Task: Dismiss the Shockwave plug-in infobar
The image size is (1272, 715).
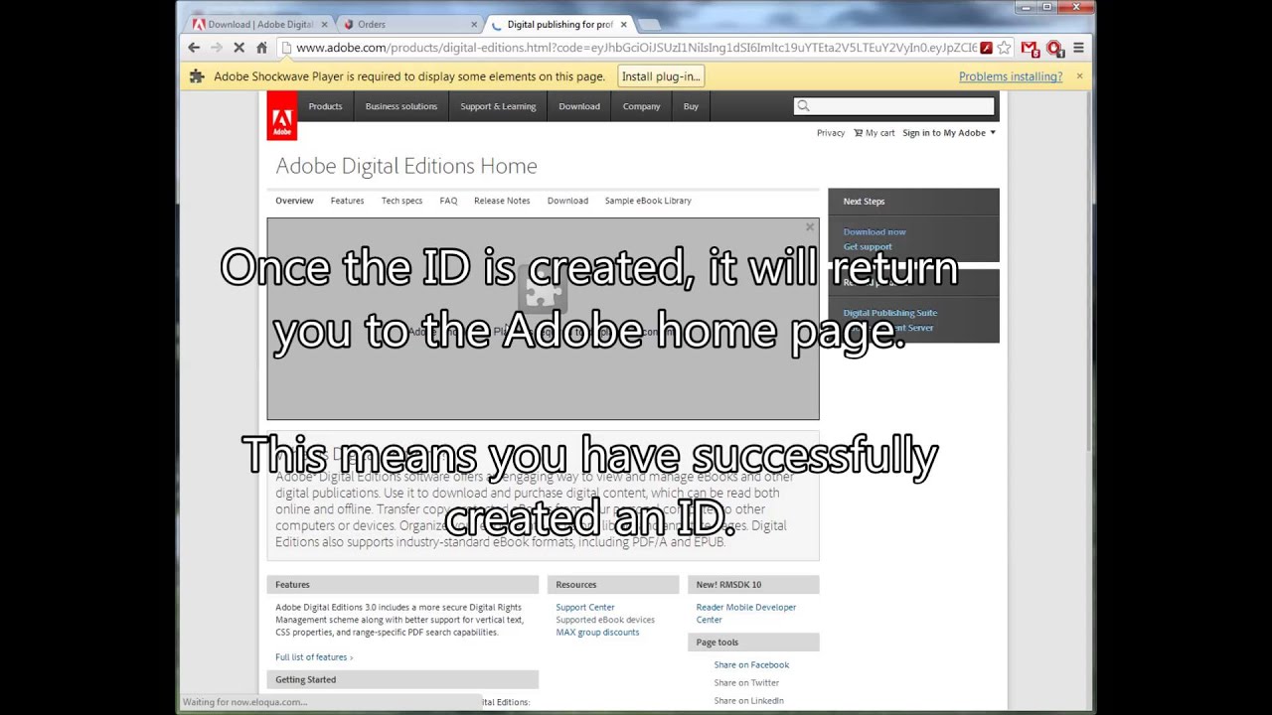Action: [x=1079, y=76]
